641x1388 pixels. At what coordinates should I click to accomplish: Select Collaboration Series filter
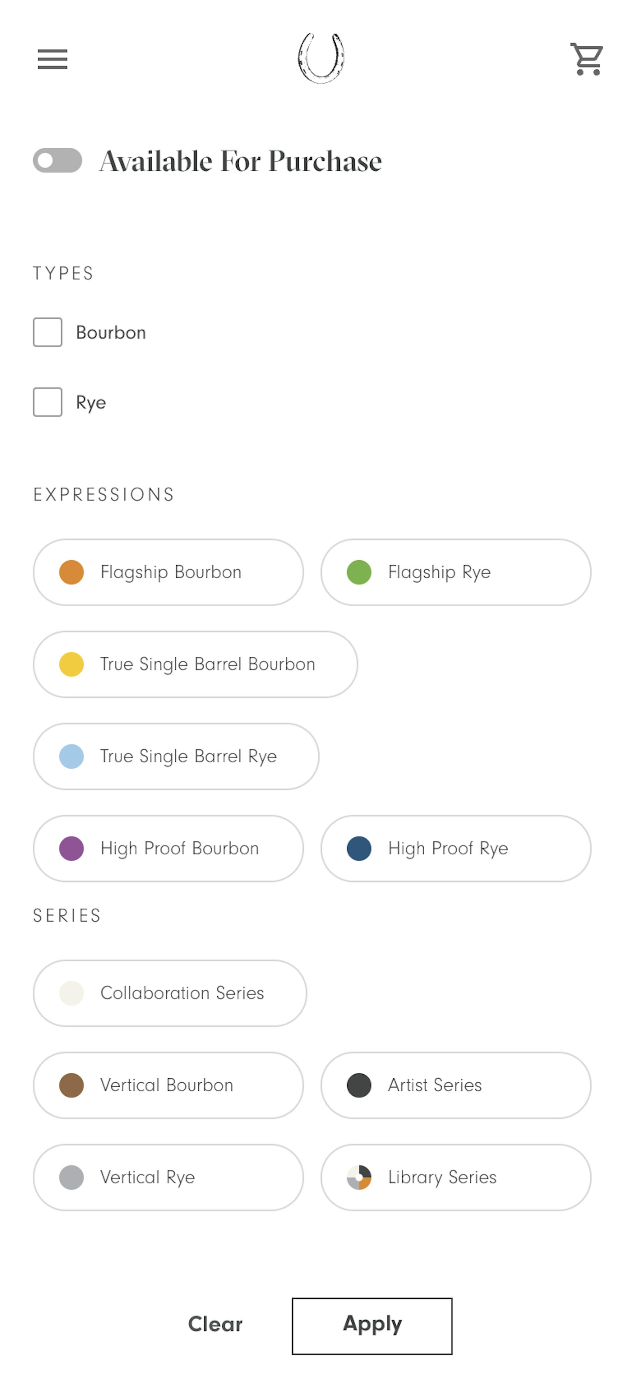coord(170,993)
